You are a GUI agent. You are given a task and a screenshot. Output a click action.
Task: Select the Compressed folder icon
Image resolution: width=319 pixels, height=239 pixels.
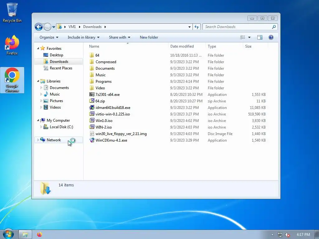(x=92, y=62)
